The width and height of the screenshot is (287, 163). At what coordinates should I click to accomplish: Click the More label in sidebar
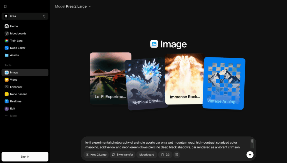tap(13, 116)
